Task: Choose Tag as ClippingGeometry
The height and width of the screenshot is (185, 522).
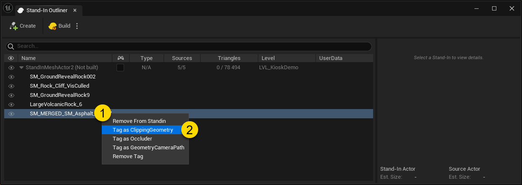Action: pos(145,130)
